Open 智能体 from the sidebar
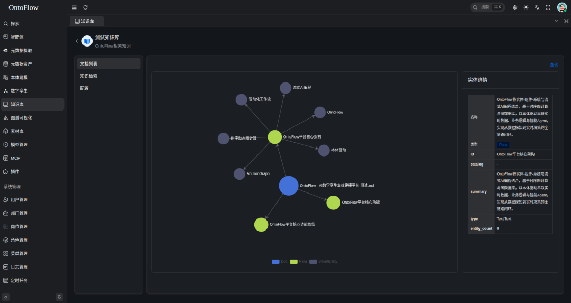The height and width of the screenshot is (303, 571). tap(33, 37)
